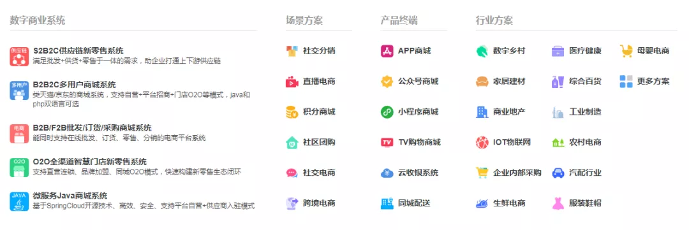Click the 农村电商 green houses icon
The height and width of the screenshot is (230, 689).
558,142
